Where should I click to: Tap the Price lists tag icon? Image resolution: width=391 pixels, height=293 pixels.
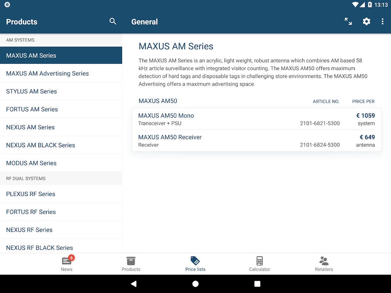pyautogui.click(x=195, y=261)
